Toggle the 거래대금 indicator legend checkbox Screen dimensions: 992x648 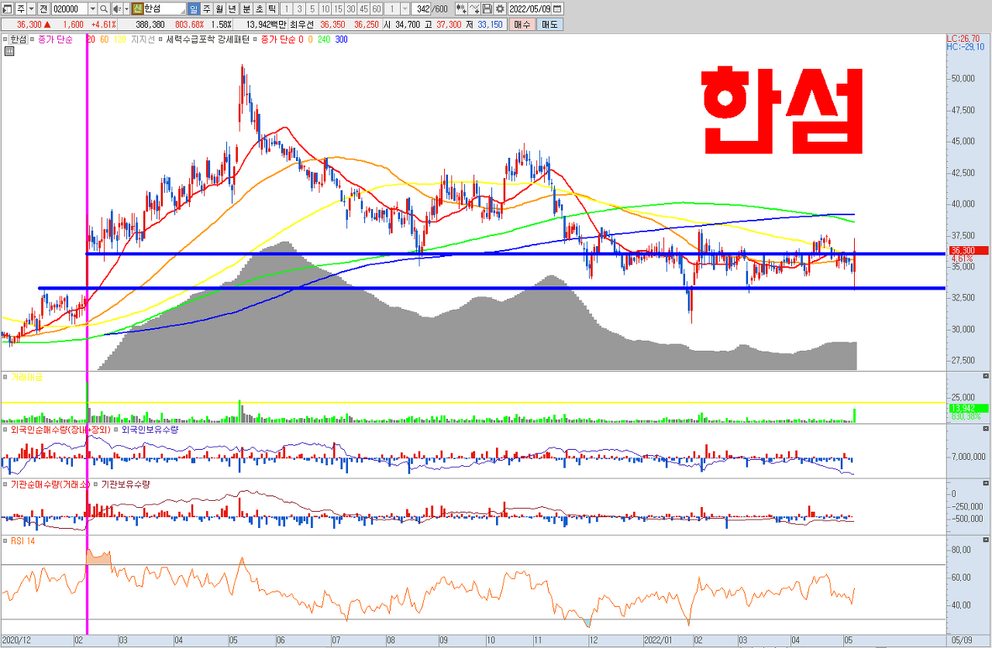click(6, 376)
